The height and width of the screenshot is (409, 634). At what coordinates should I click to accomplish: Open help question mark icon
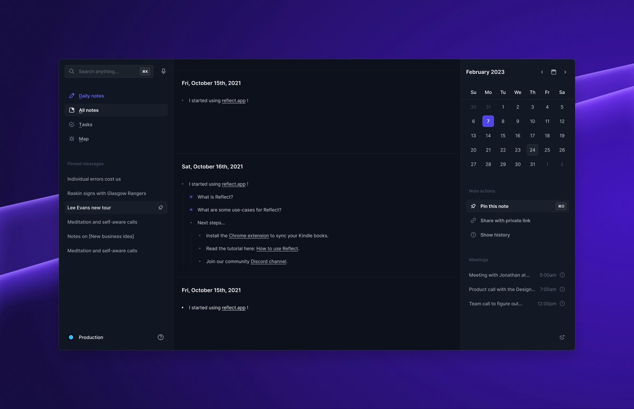tap(161, 337)
